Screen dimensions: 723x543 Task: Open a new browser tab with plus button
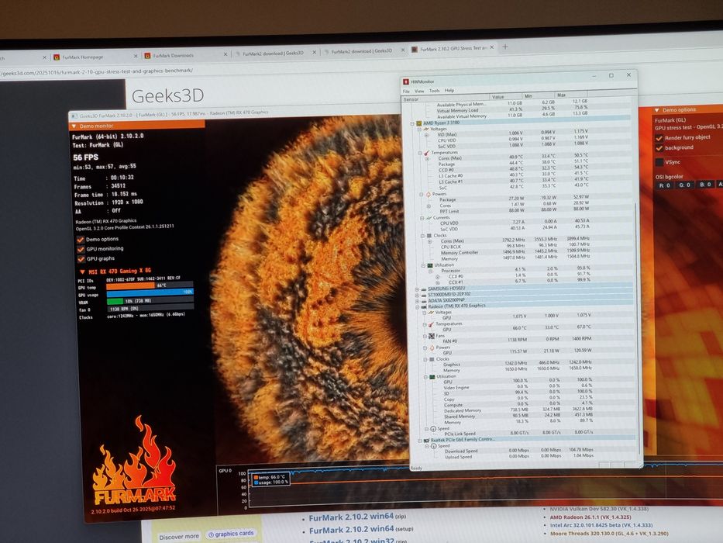505,47
